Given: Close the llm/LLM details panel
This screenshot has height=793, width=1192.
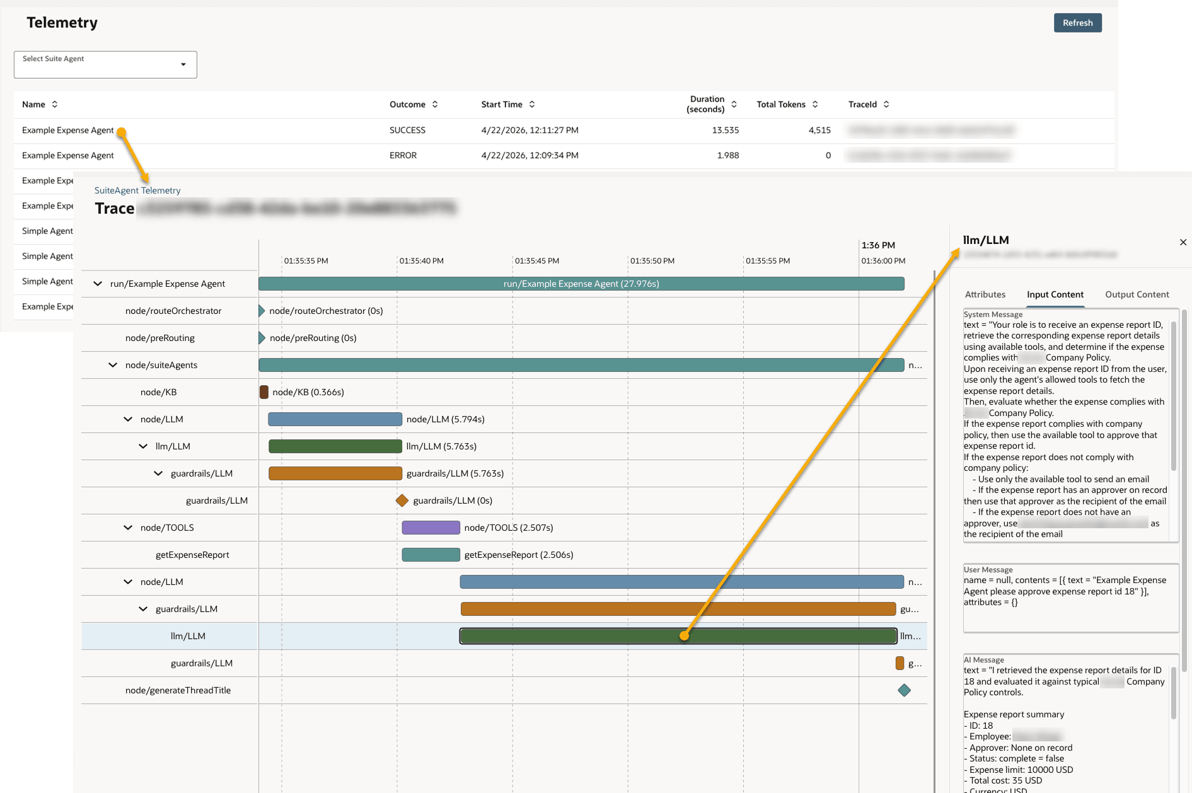Looking at the screenshot, I should pos(1183,242).
